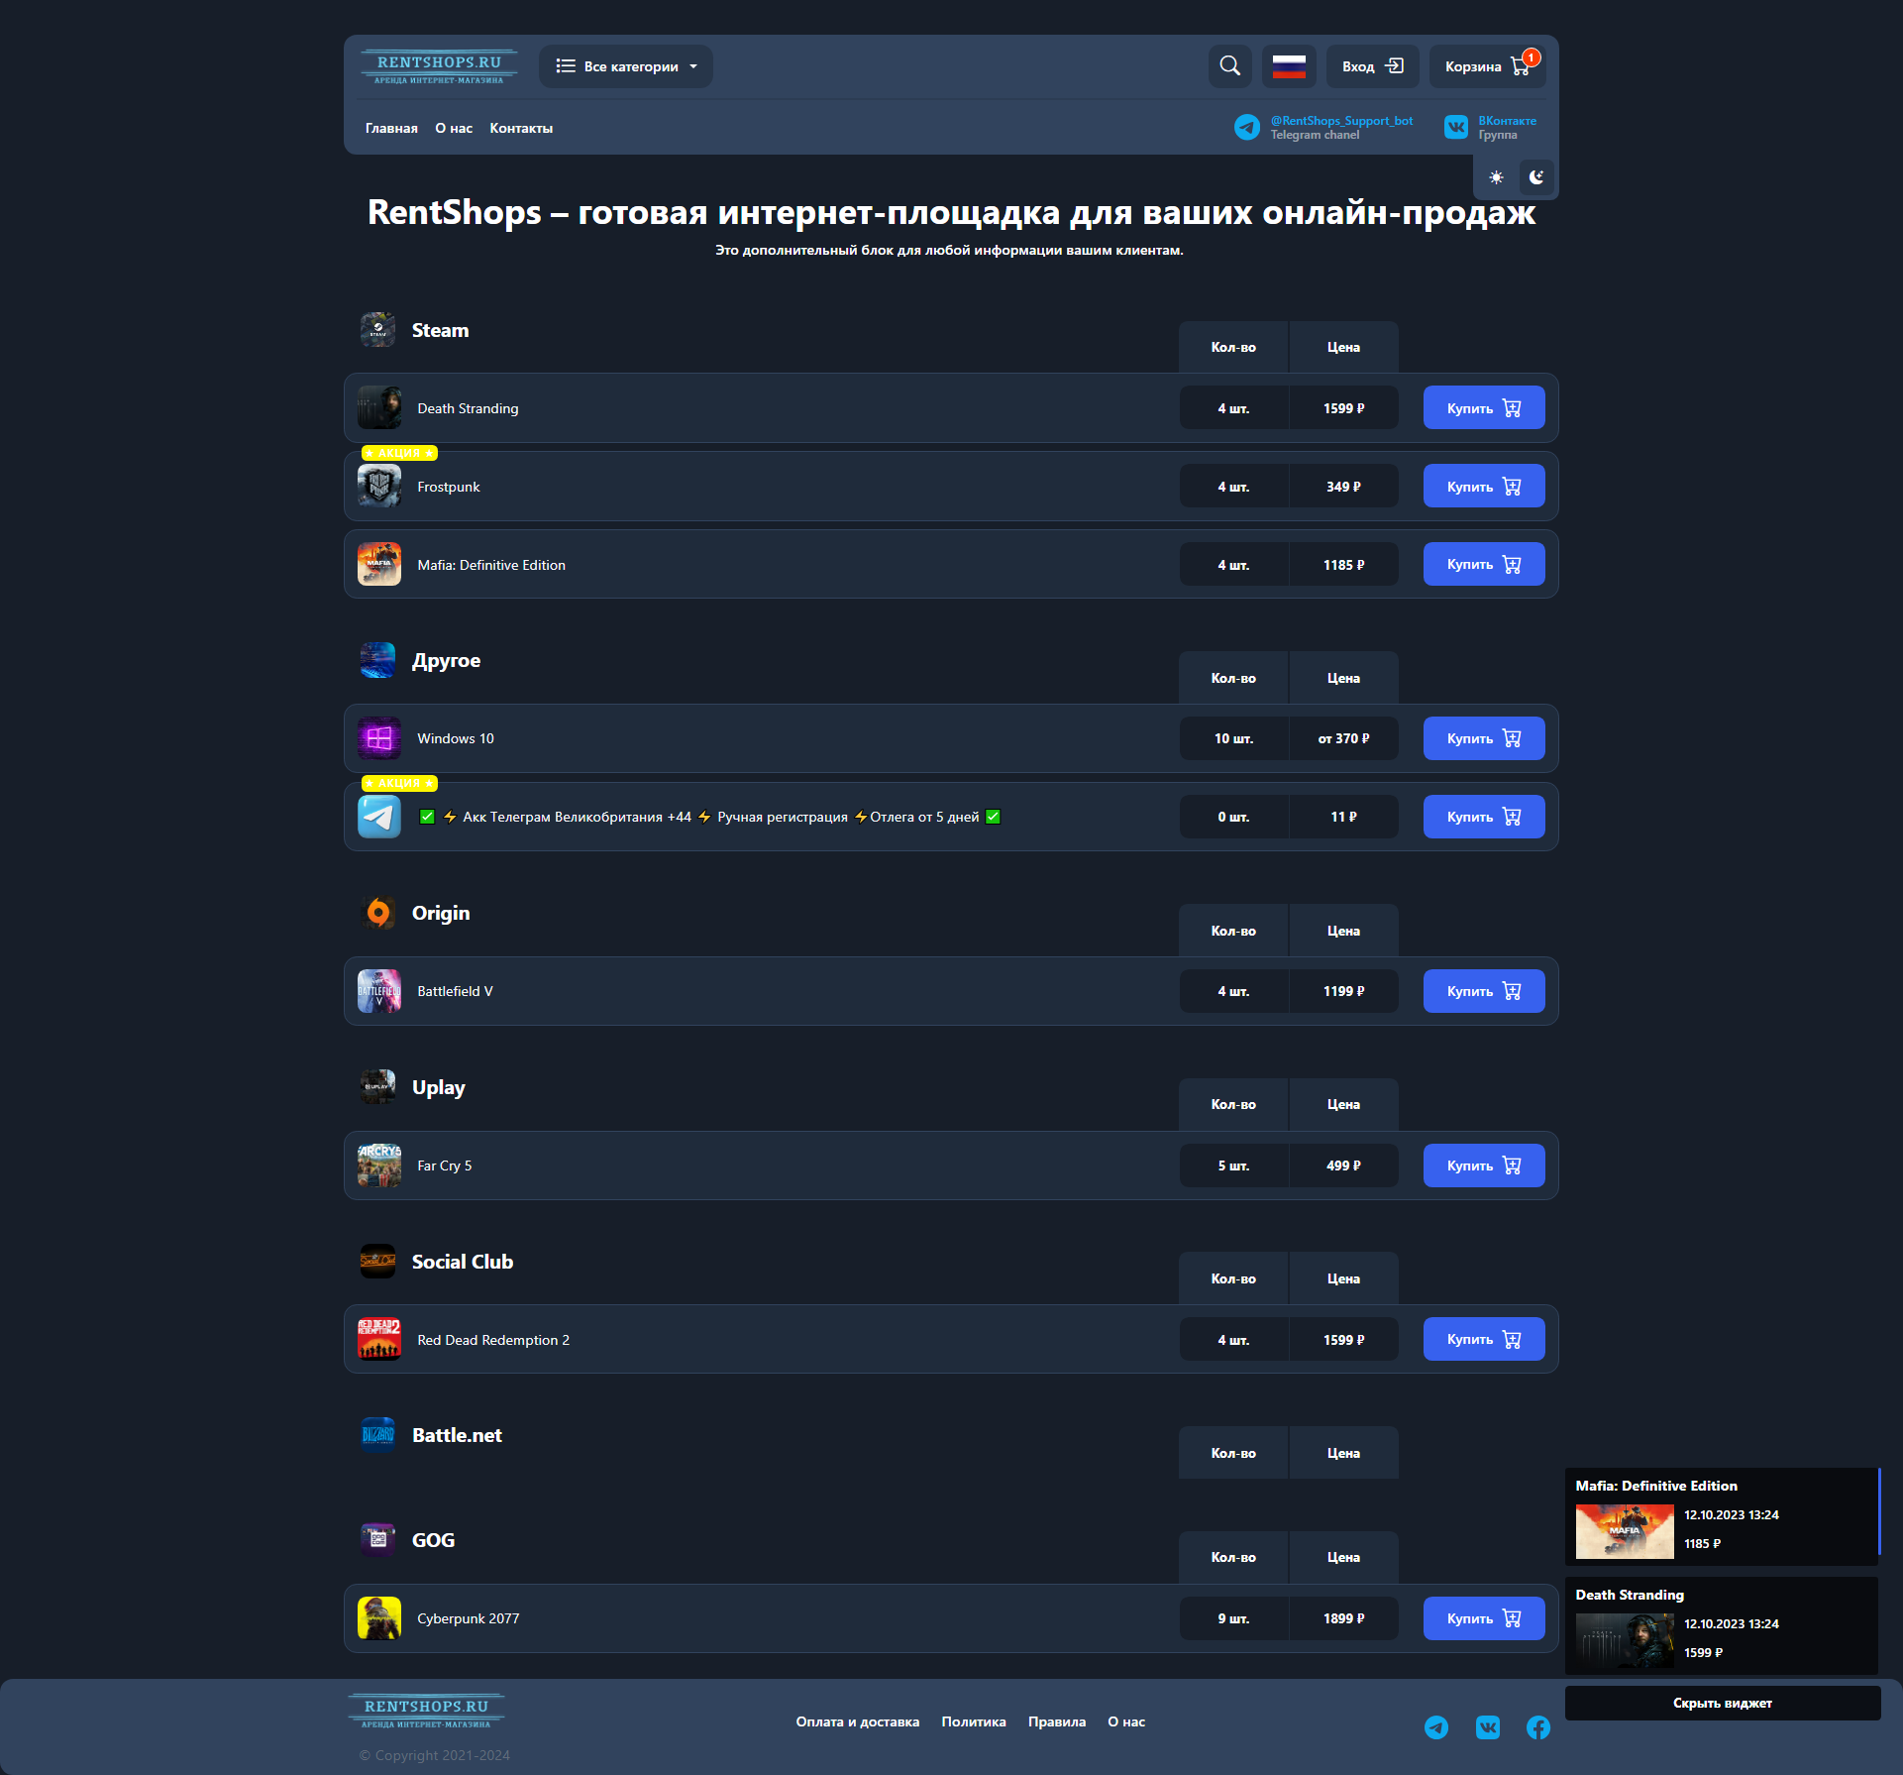
Task: Click the Origin category icon
Action: pos(378,913)
